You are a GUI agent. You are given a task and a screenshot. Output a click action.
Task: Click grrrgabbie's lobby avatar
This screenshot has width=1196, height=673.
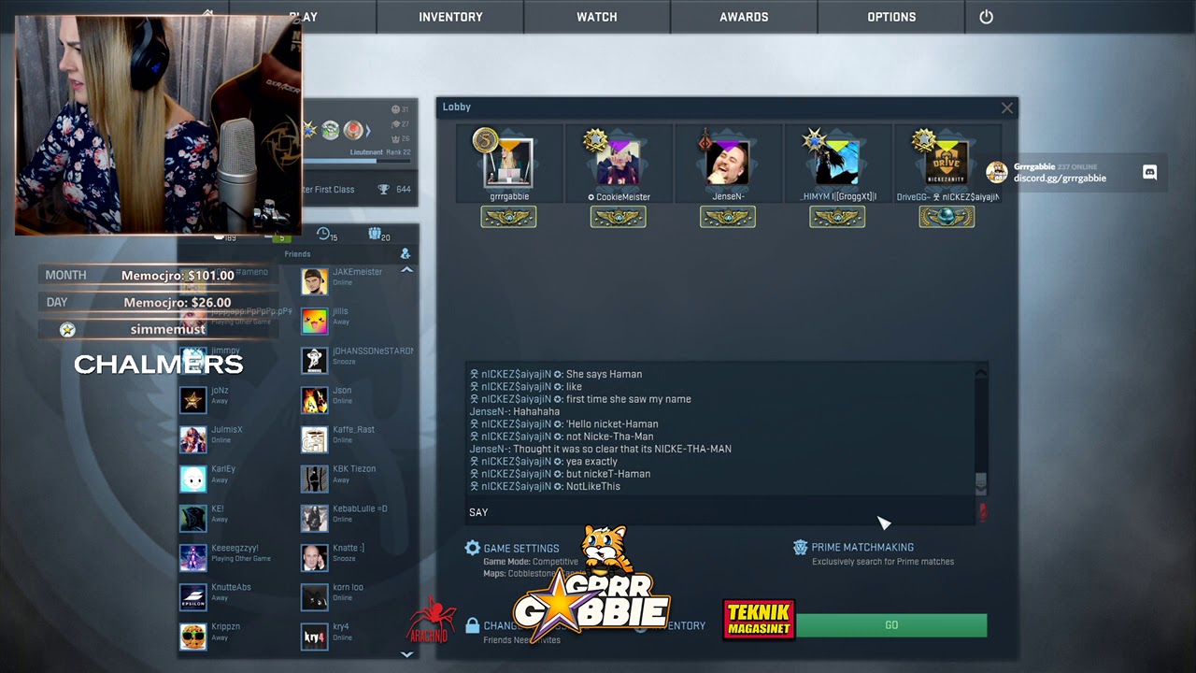click(x=508, y=164)
